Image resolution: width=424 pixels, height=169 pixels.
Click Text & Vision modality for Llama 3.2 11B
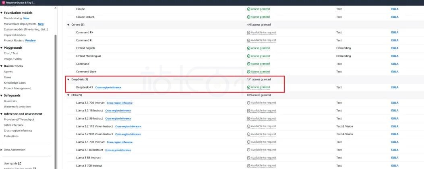tap(345, 126)
